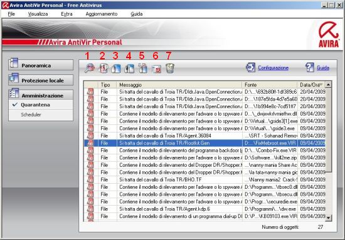This screenshot has width=345, height=240.
Task: Click the list scrollbar down arrow
Action: coord(328,217)
